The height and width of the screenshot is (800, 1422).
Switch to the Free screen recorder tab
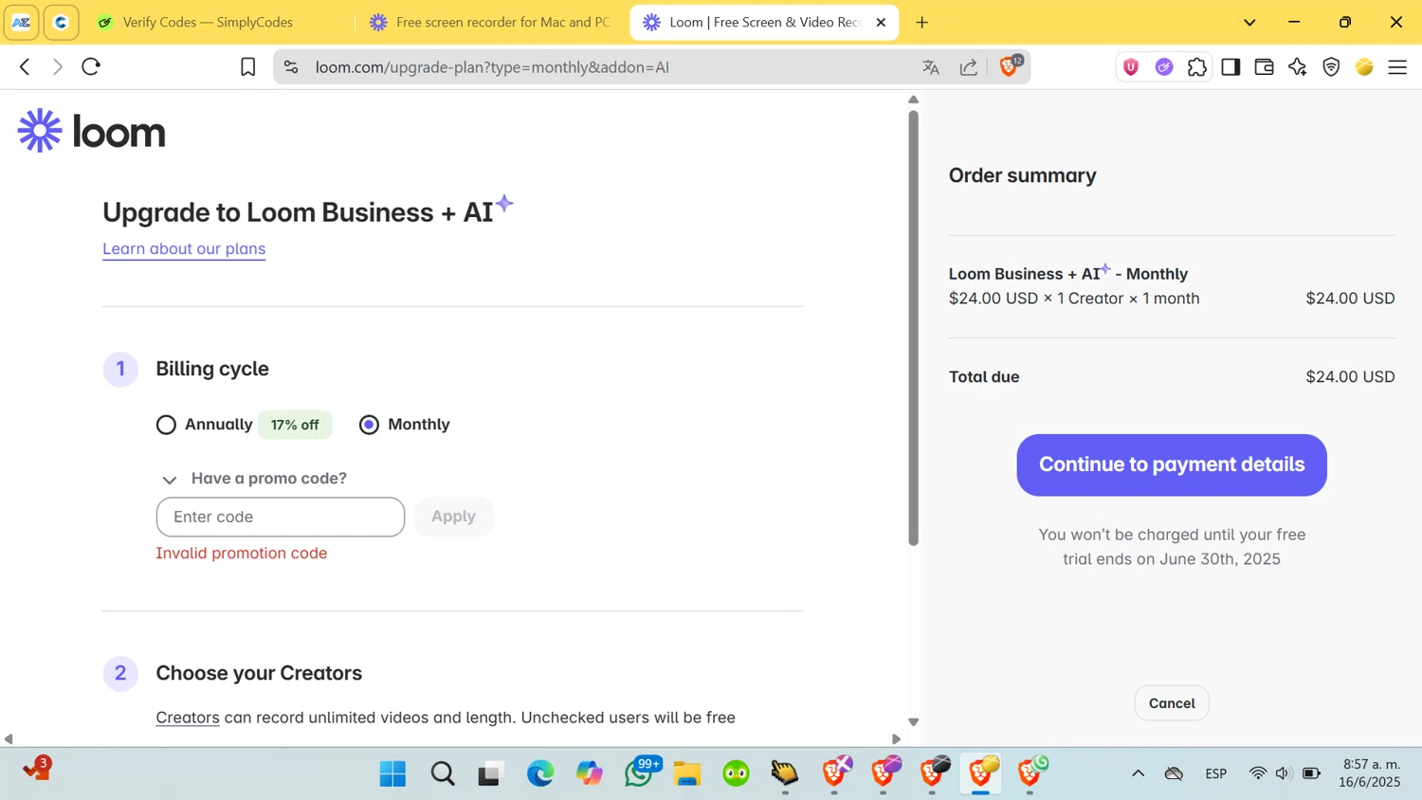[490, 22]
